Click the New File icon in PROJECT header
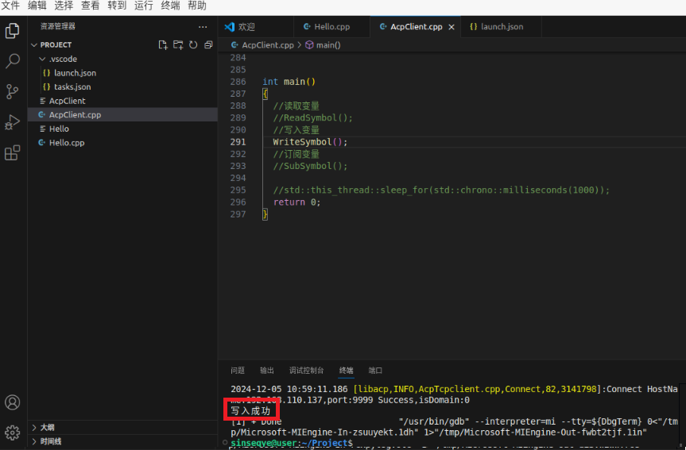The width and height of the screenshot is (686, 450). pyautogui.click(x=163, y=44)
